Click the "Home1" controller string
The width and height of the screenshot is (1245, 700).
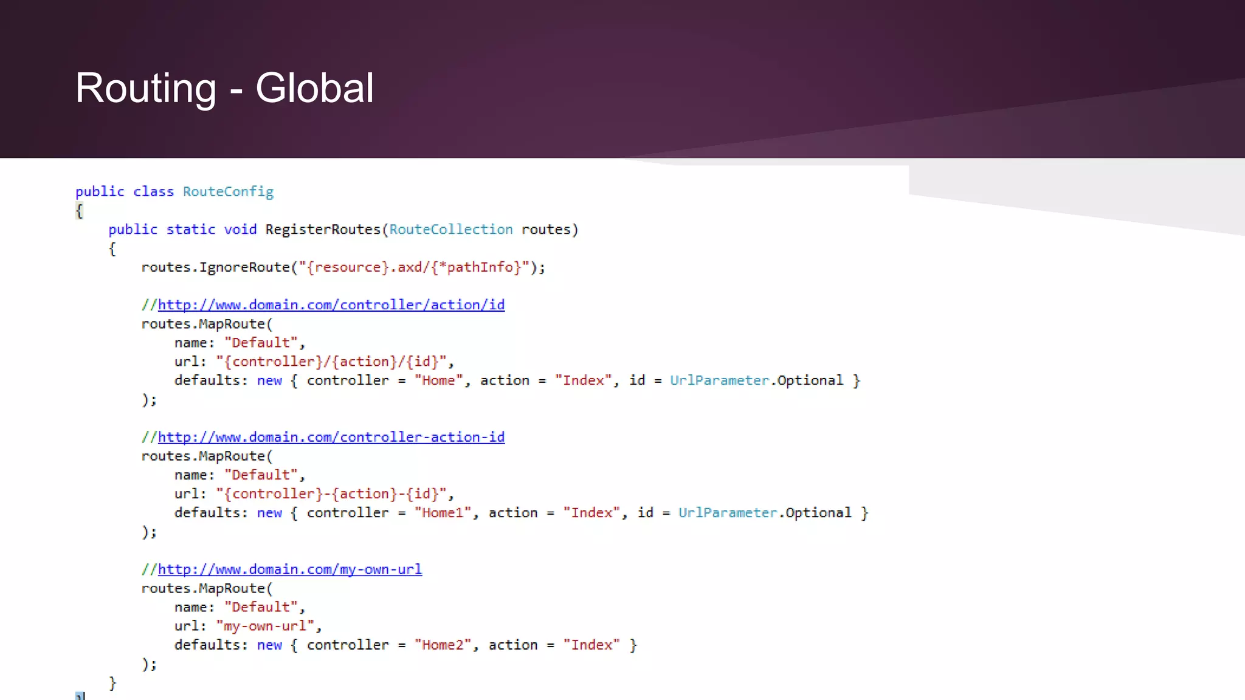point(443,513)
